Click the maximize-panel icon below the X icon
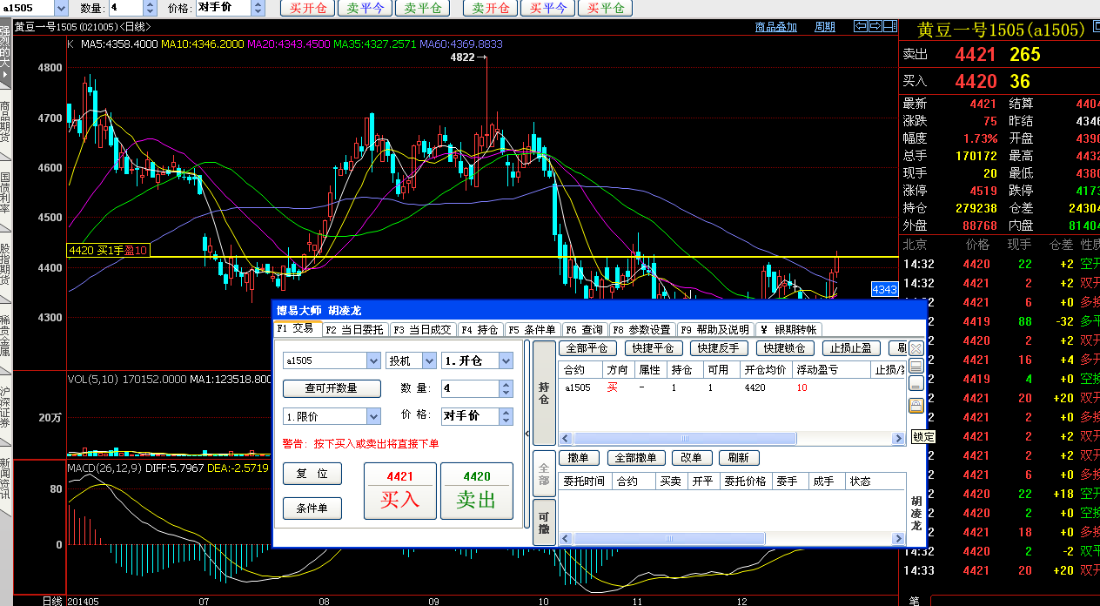 [x=916, y=367]
